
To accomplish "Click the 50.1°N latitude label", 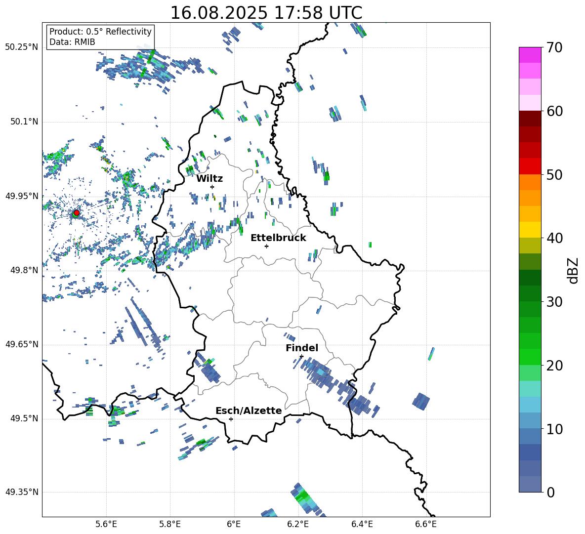I will pyautogui.click(x=24, y=122).
